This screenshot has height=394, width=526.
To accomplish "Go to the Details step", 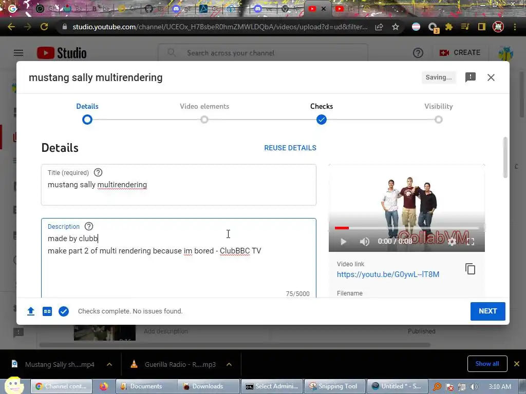I will pos(87,113).
